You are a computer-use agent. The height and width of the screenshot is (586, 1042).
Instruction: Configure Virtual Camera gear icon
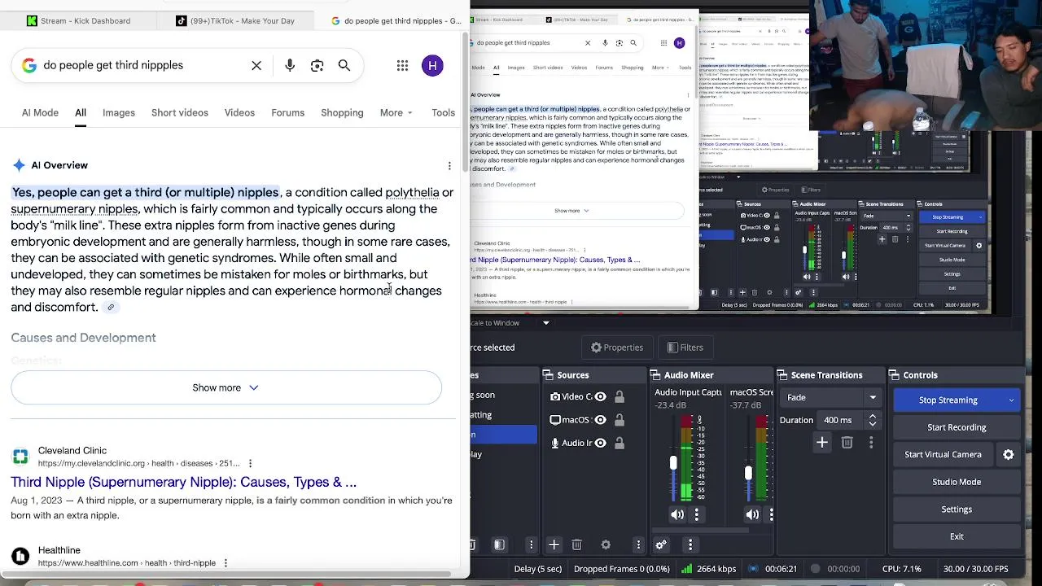(x=1008, y=455)
